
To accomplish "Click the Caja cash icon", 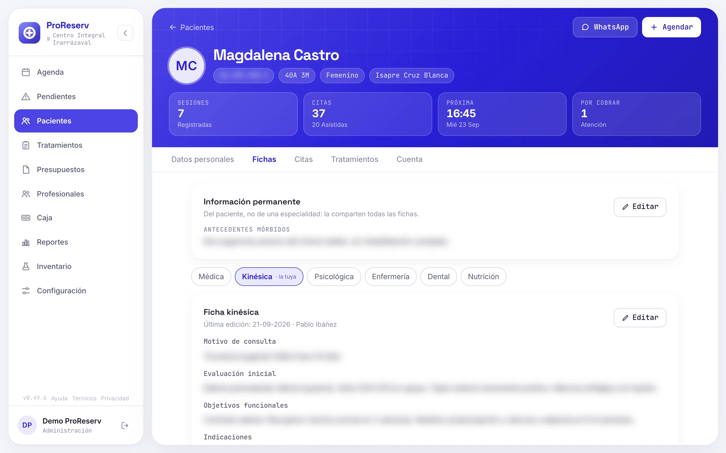I will [26, 218].
